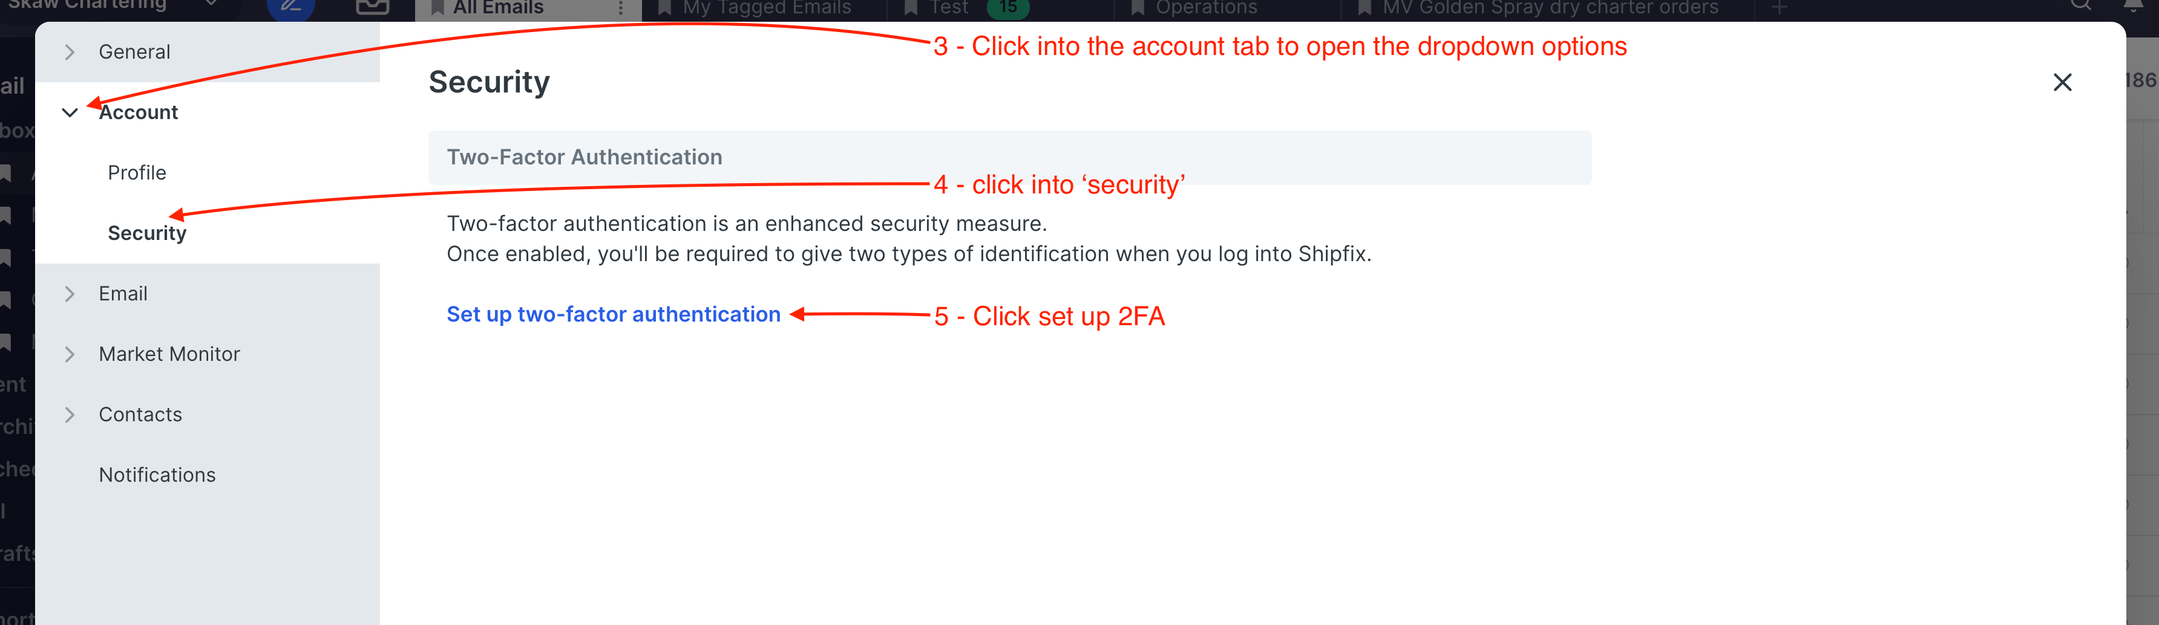Expand the Email settings section
2159x625 pixels.
pyautogui.click(x=70, y=294)
